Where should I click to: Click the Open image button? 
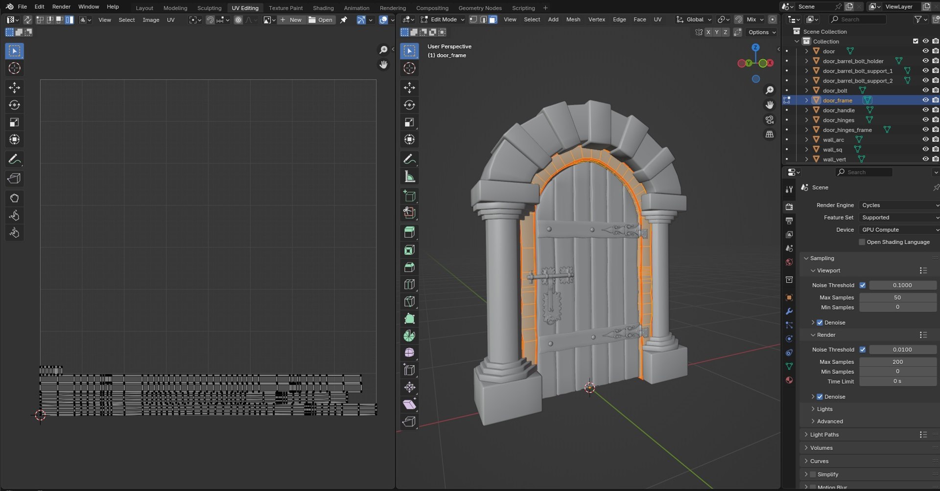tap(320, 20)
